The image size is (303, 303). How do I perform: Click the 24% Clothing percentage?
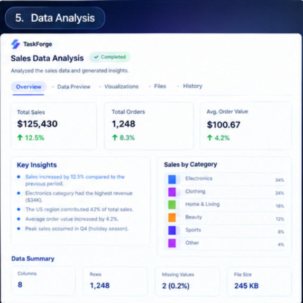[279, 193]
